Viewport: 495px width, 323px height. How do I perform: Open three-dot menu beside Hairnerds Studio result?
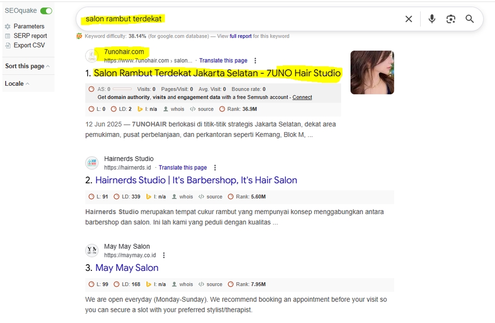215,168
